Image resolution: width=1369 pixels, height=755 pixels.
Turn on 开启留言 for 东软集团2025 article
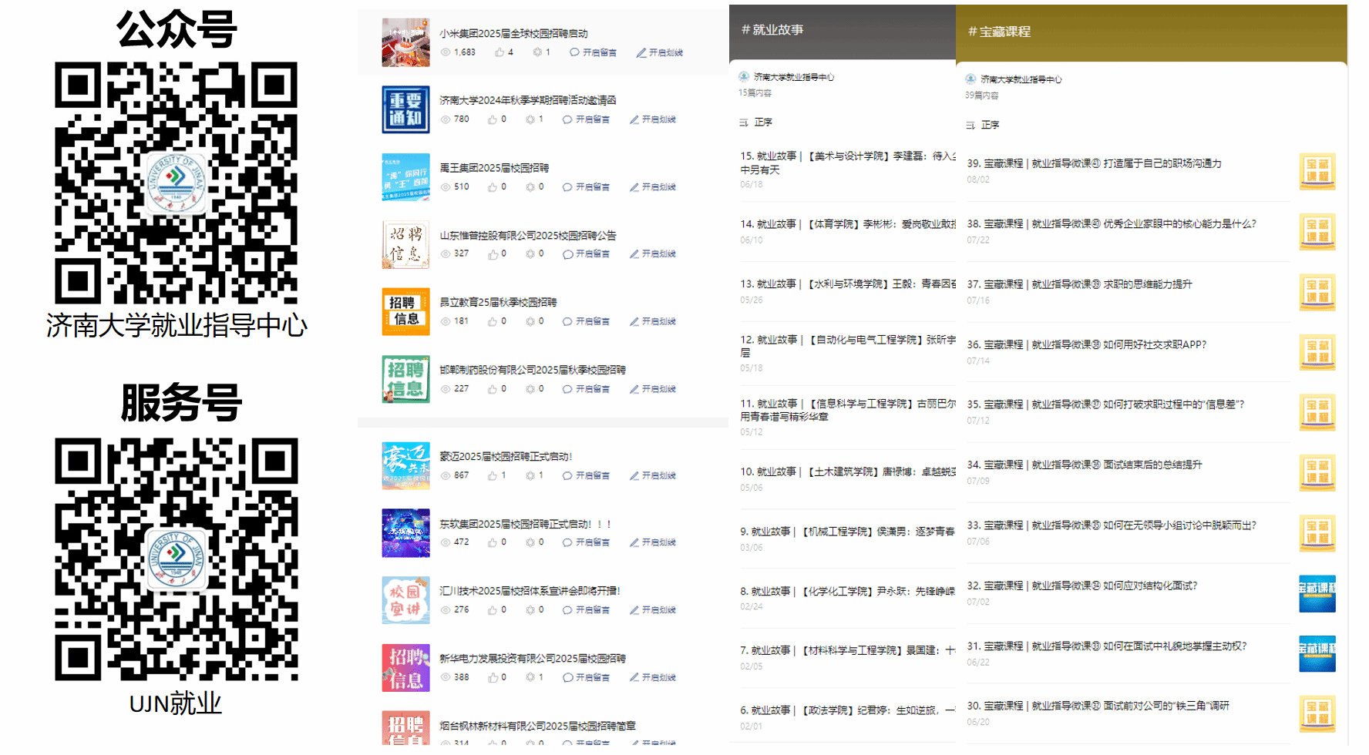pos(586,542)
